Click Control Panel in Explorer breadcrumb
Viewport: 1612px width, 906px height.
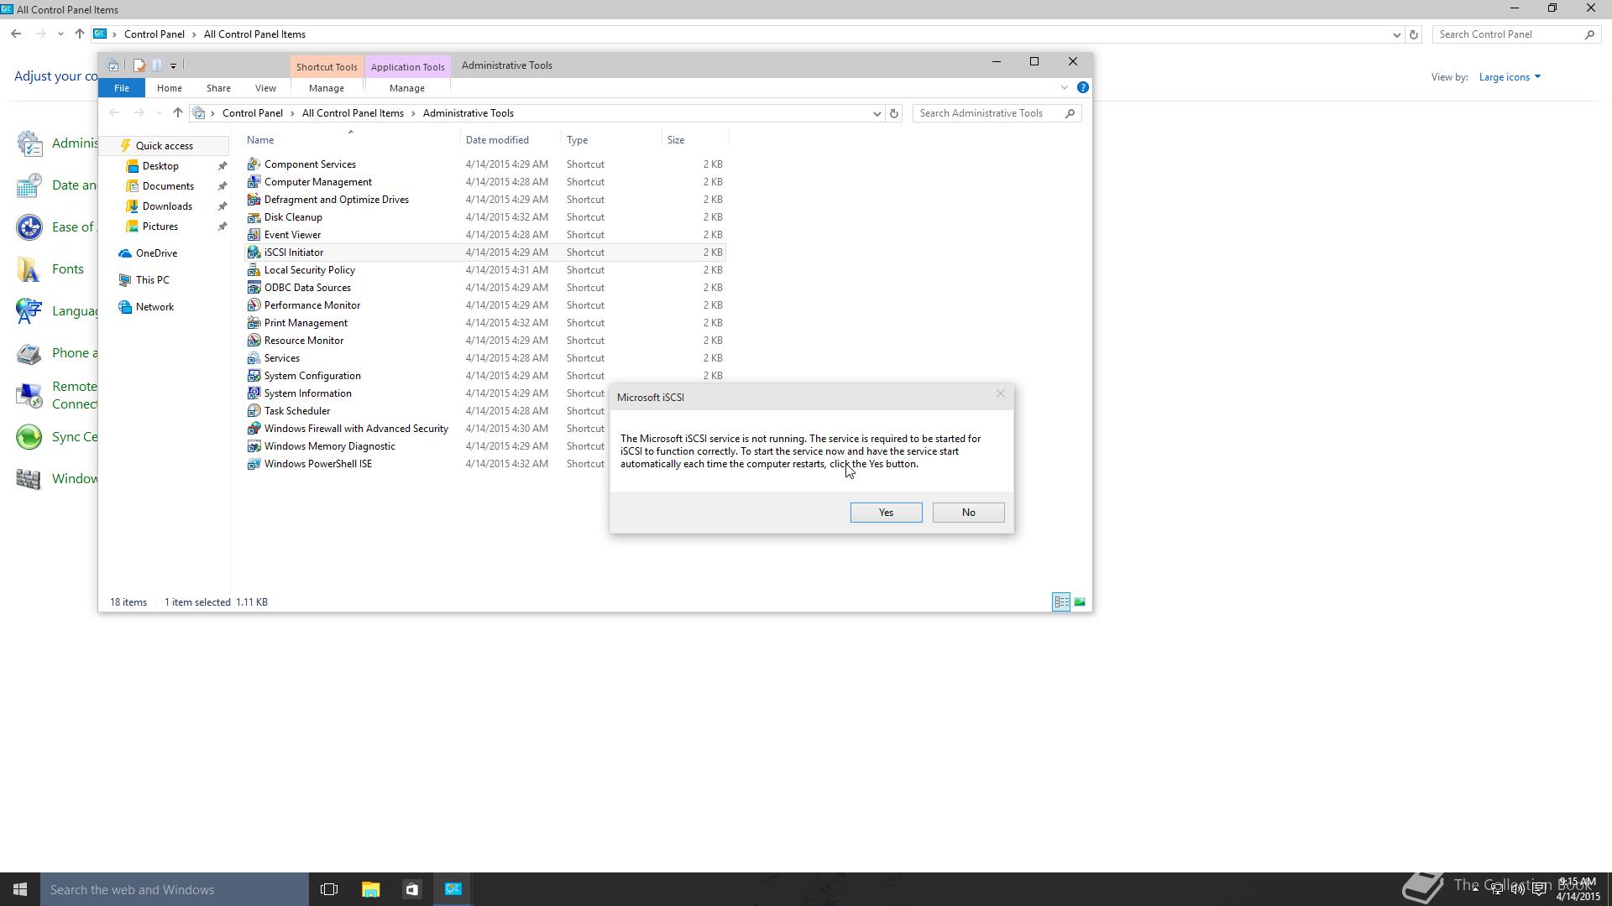click(252, 113)
